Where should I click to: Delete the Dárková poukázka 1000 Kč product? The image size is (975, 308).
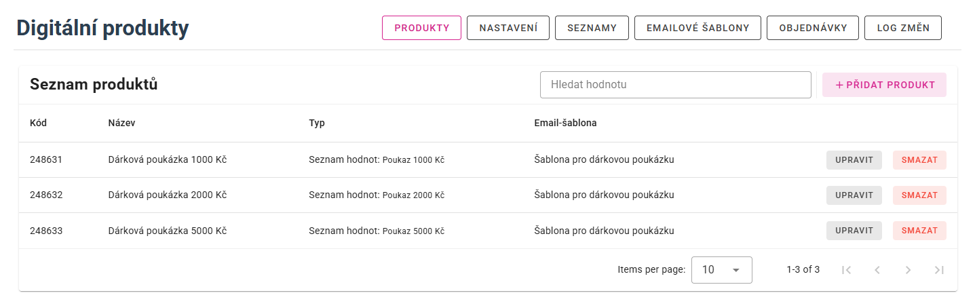click(919, 160)
